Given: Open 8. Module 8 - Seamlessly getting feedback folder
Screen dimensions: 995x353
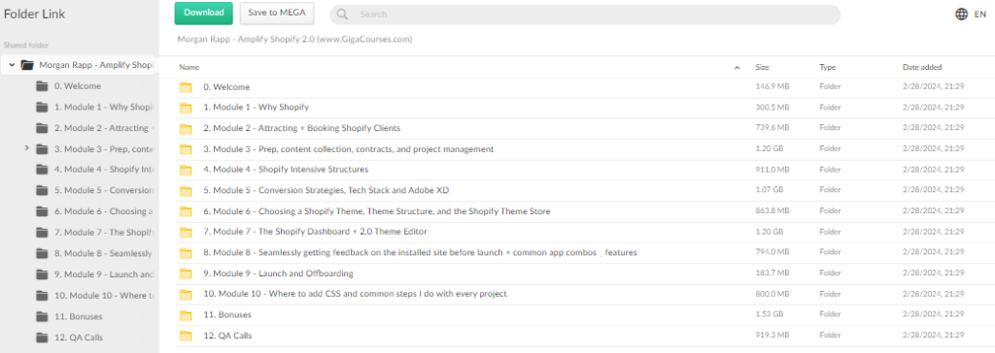Looking at the screenshot, I should [x=420, y=253].
